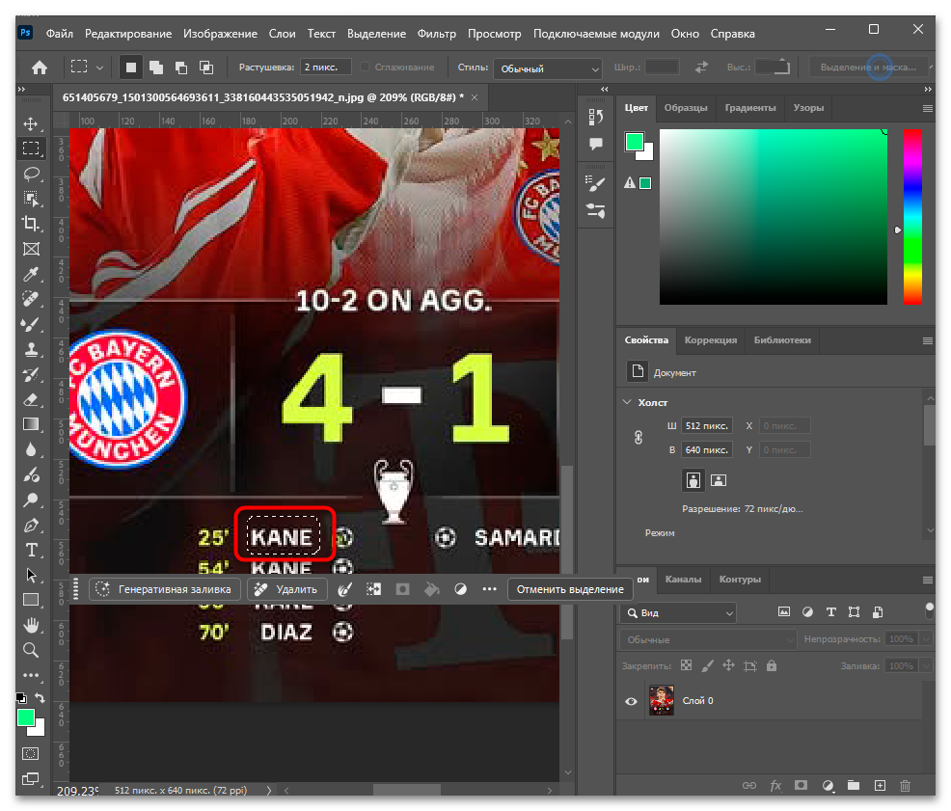
Task: Select the Spot Healing Brush tool
Action: coord(31,299)
